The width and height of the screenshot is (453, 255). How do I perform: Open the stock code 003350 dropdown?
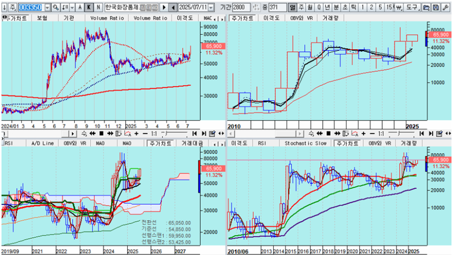[48, 7]
